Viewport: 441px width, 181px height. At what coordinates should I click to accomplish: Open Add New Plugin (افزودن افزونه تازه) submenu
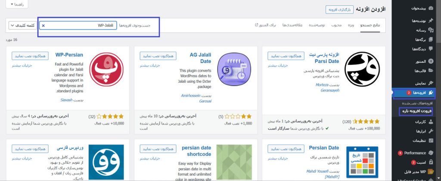(x=417, y=111)
